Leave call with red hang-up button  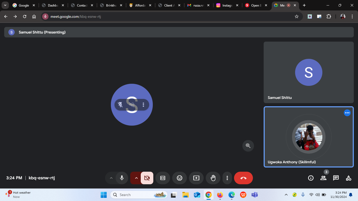(243, 178)
